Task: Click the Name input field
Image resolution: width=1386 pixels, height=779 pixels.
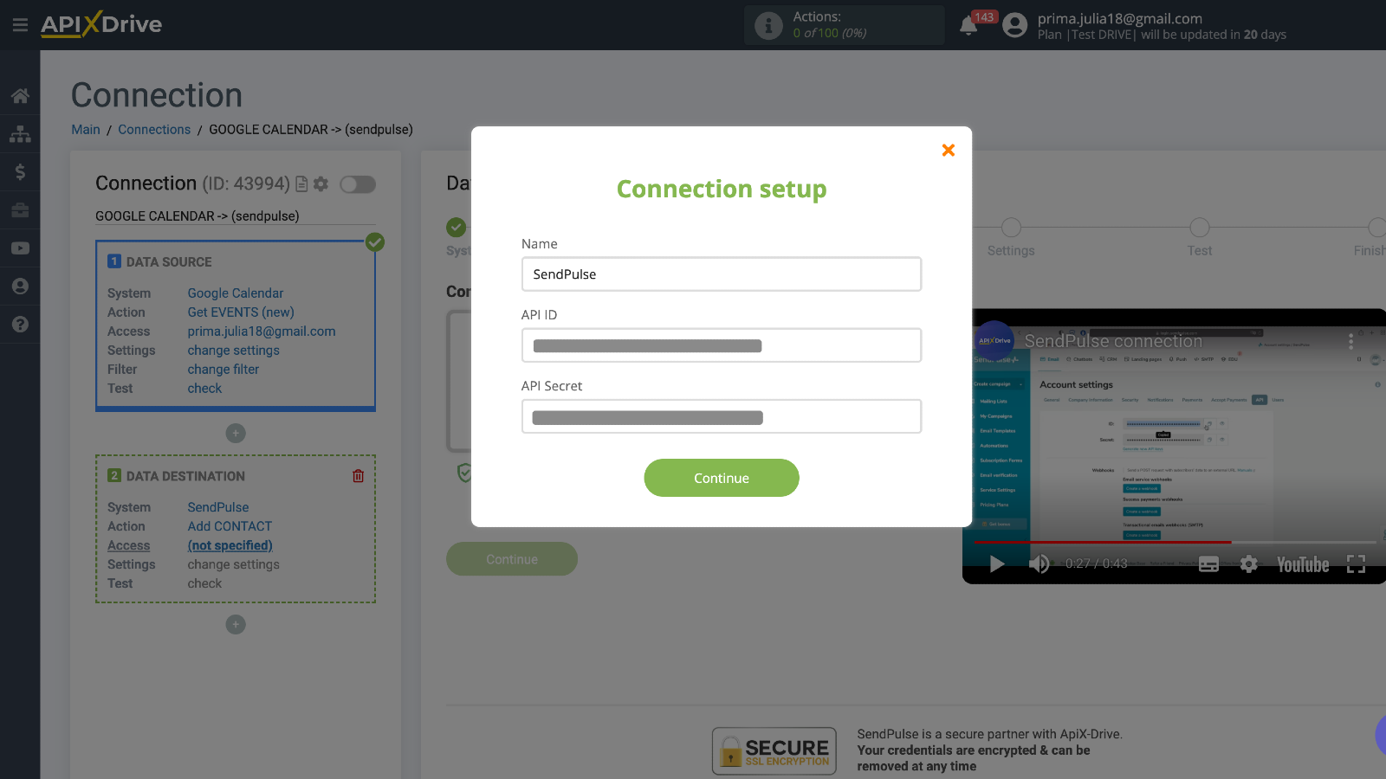Action: (x=721, y=274)
